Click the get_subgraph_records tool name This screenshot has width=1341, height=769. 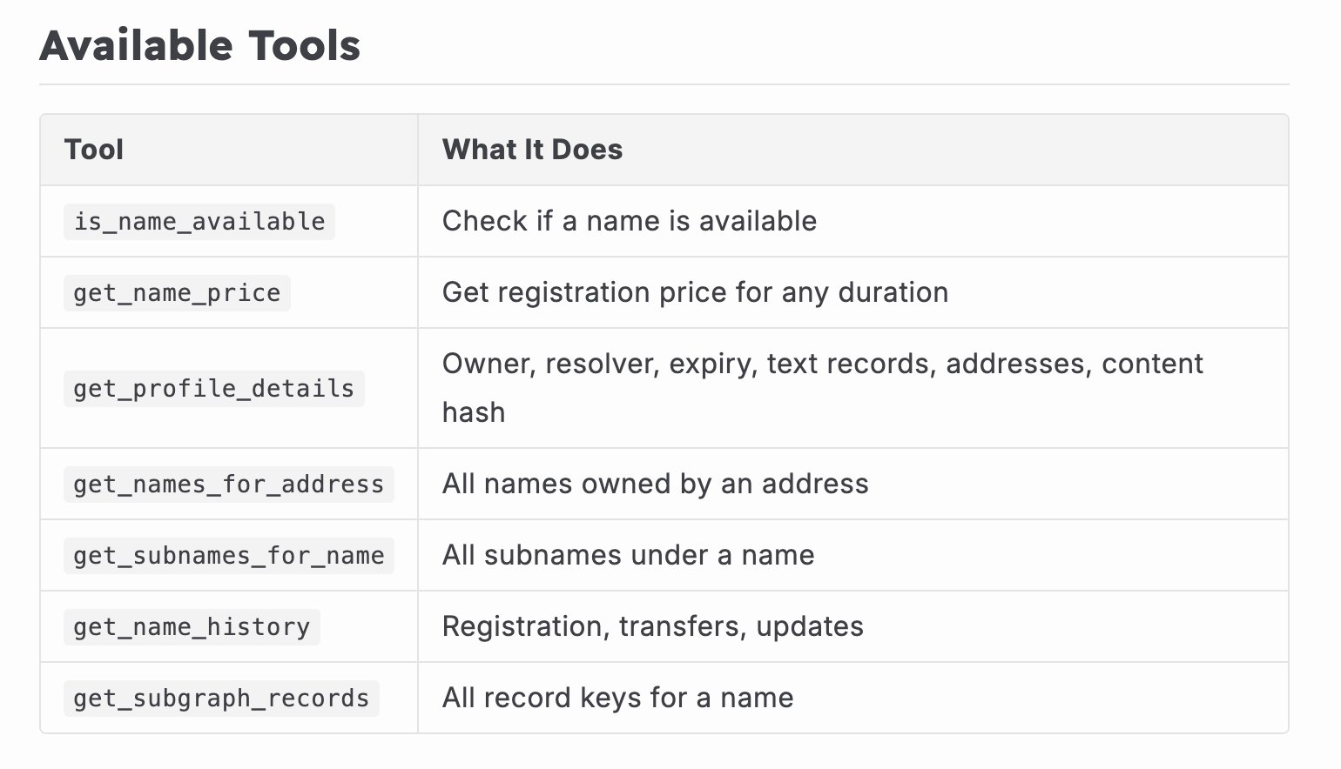tap(221, 699)
